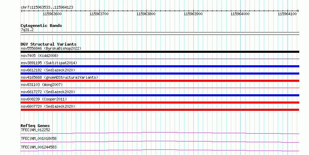Image resolution: width=309 pixels, height=155 pixels.
Task: Click the thin purple nsv7405 variant line
Action: tap(160, 59)
